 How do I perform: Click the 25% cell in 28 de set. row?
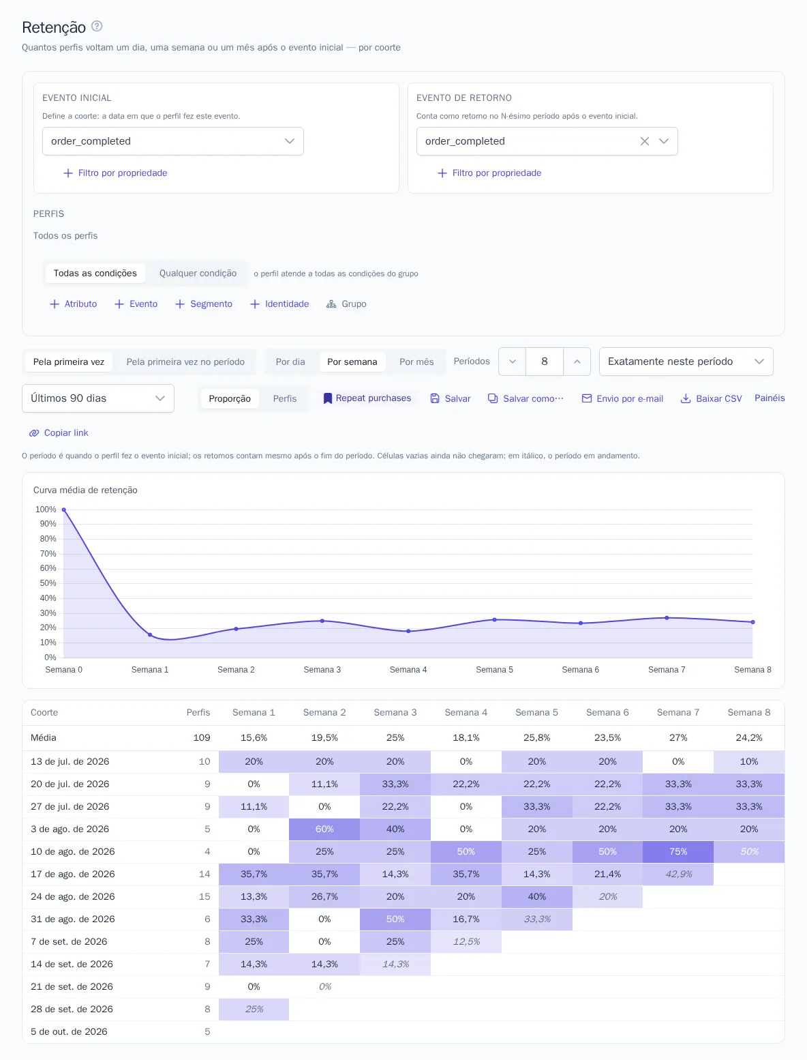[254, 1010]
